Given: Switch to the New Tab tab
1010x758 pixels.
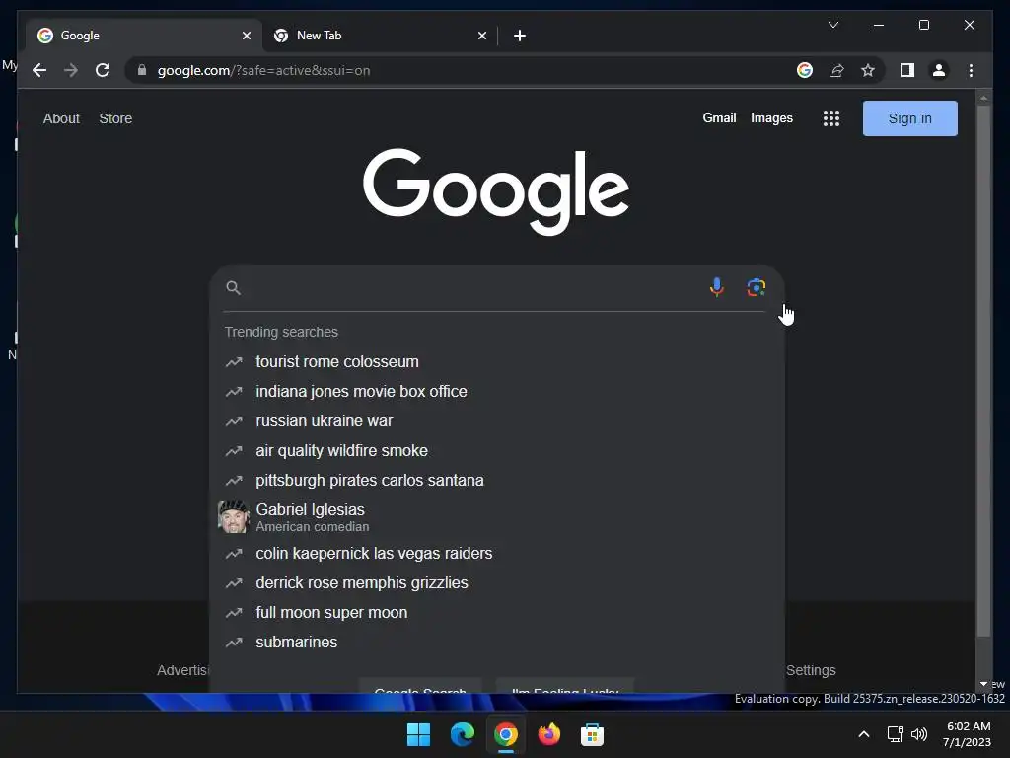Looking at the screenshot, I should (x=380, y=36).
